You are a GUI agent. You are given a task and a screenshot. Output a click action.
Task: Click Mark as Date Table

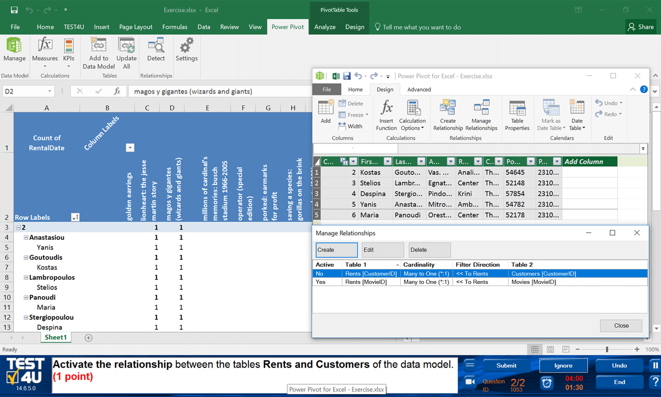click(551, 116)
